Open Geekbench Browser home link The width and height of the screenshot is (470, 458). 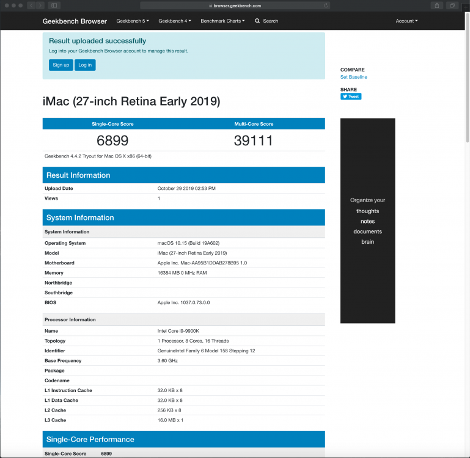tap(75, 21)
